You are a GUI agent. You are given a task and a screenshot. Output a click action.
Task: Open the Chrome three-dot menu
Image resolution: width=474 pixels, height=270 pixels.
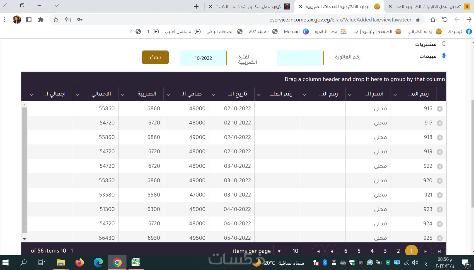pyautogui.click(x=5, y=19)
